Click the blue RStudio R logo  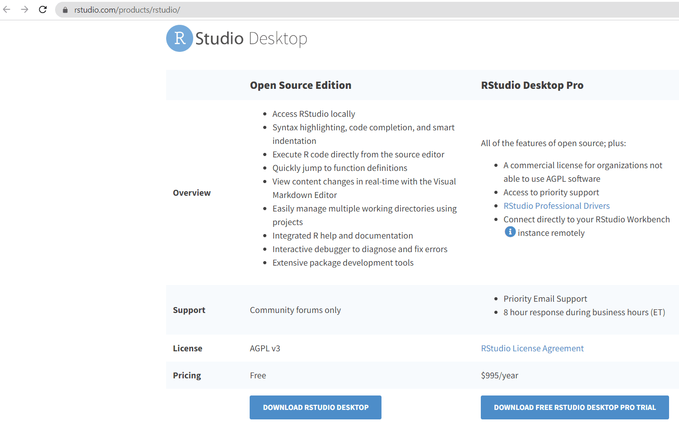click(x=180, y=38)
